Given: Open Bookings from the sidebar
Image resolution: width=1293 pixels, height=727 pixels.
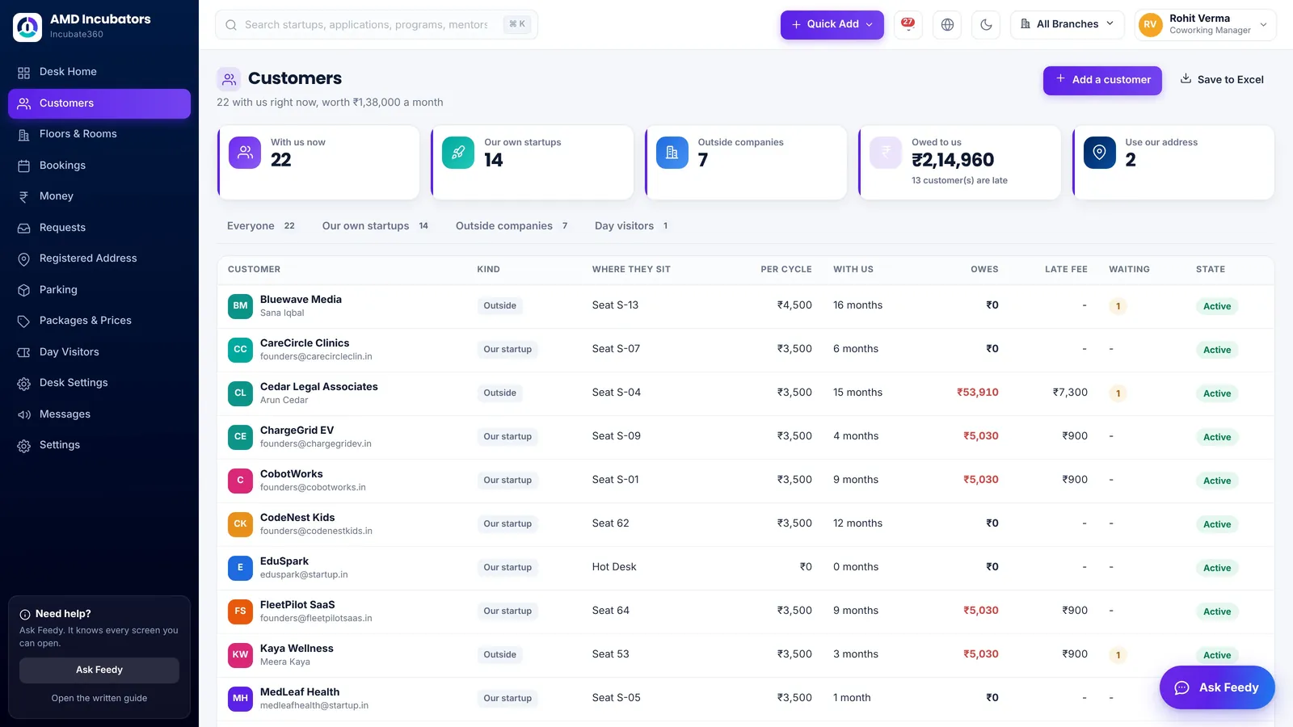Looking at the screenshot, I should point(99,166).
